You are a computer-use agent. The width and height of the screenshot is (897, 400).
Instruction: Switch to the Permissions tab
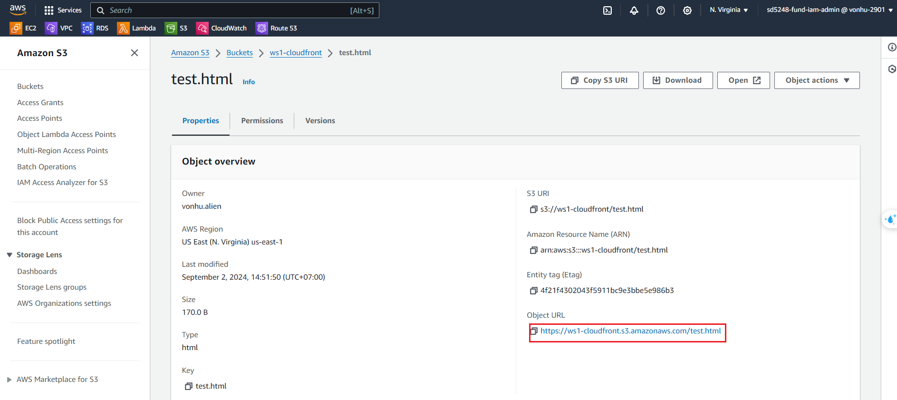click(x=262, y=121)
